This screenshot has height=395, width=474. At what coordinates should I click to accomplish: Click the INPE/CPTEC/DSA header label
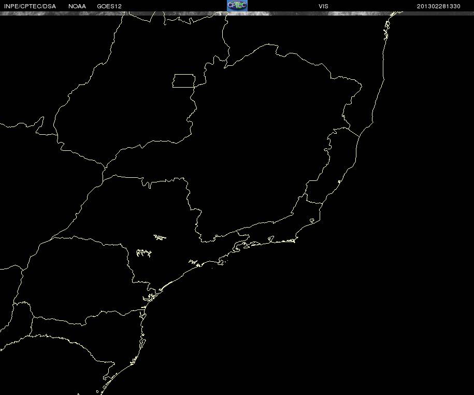pyautogui.click(x=30, y=6)
